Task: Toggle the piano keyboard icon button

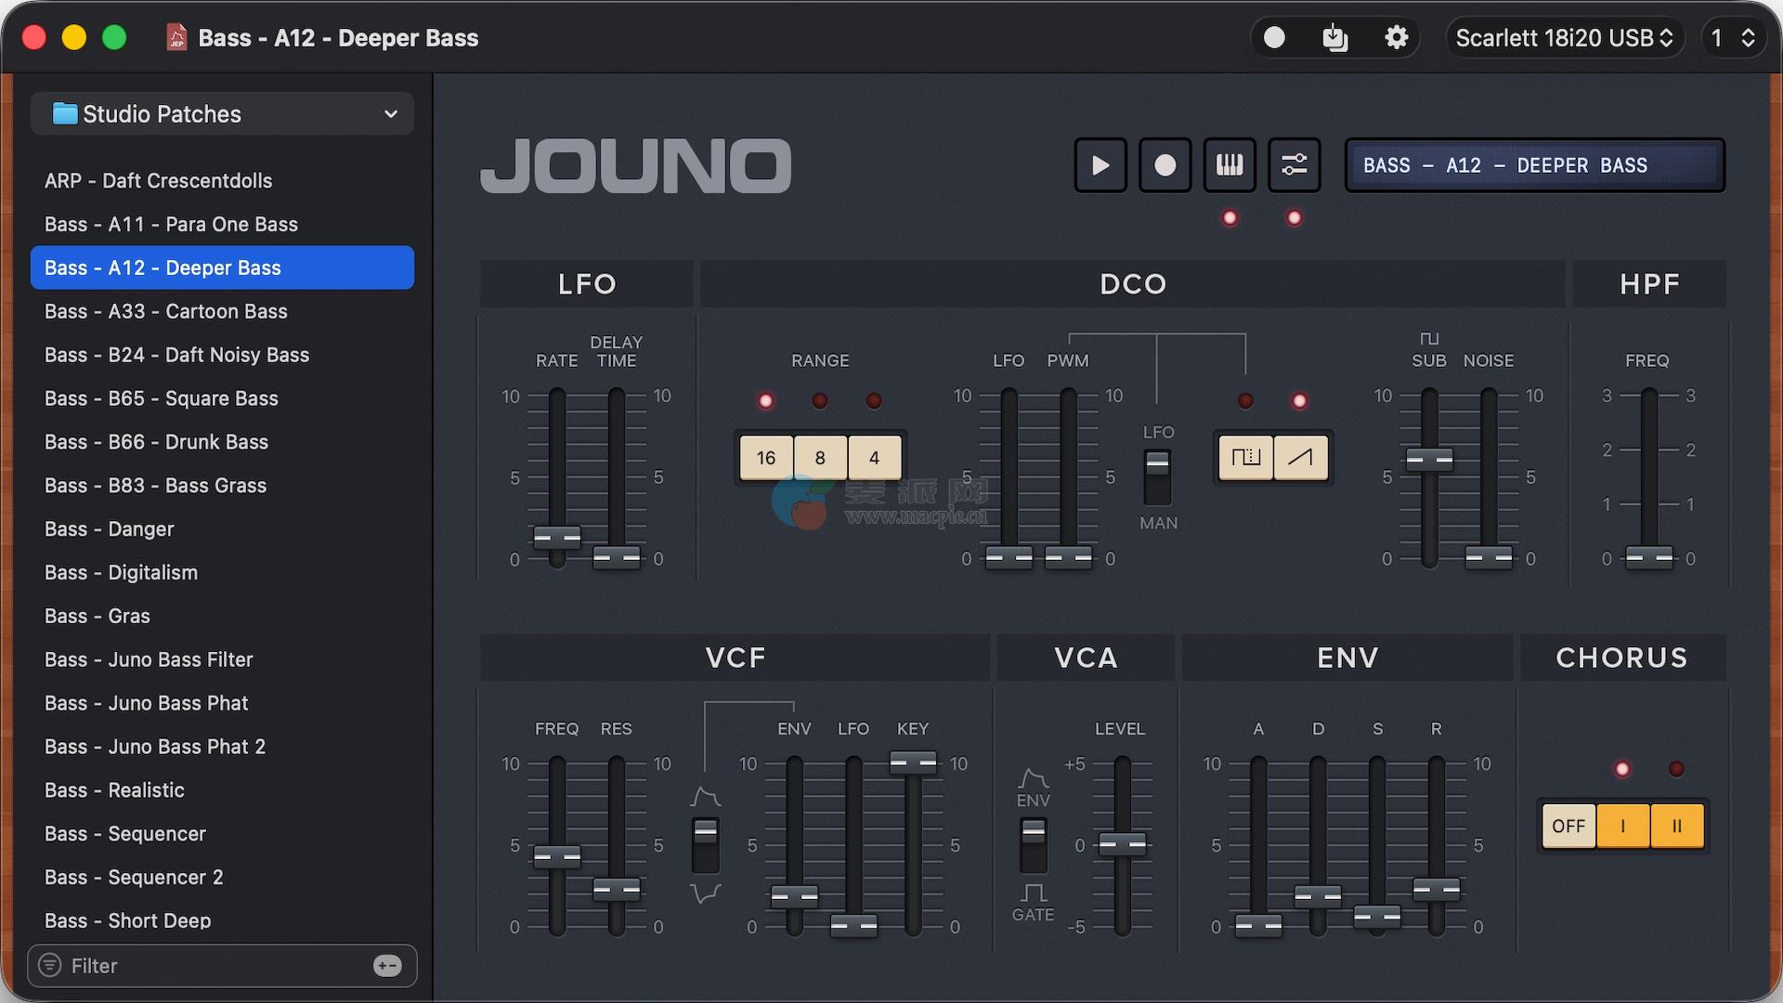Action: (x=1230, y=165)
